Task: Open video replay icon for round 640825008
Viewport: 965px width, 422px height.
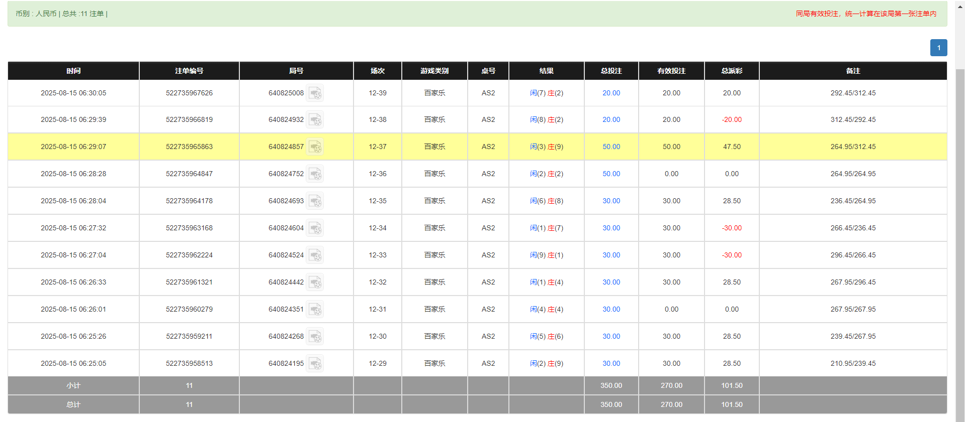Action: tap(315, 93)
